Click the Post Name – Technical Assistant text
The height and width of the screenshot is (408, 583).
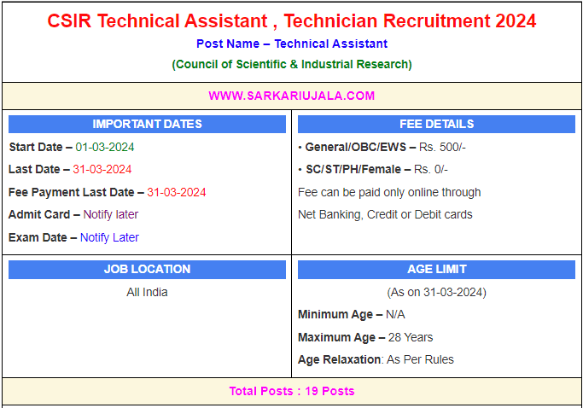coord(292,44)
